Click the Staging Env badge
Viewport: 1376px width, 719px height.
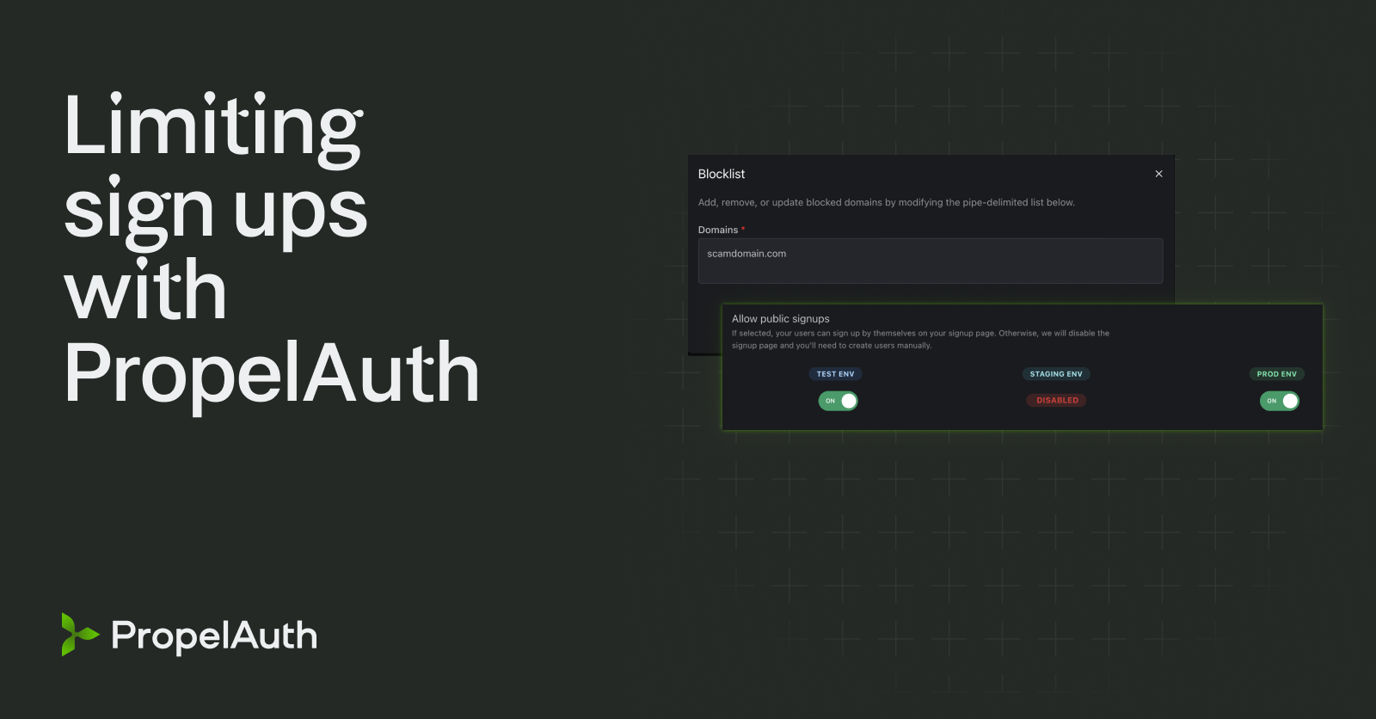(x=1056, y=374)
